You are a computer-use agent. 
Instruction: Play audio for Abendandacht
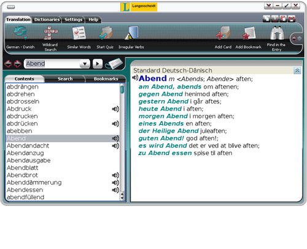115,146
